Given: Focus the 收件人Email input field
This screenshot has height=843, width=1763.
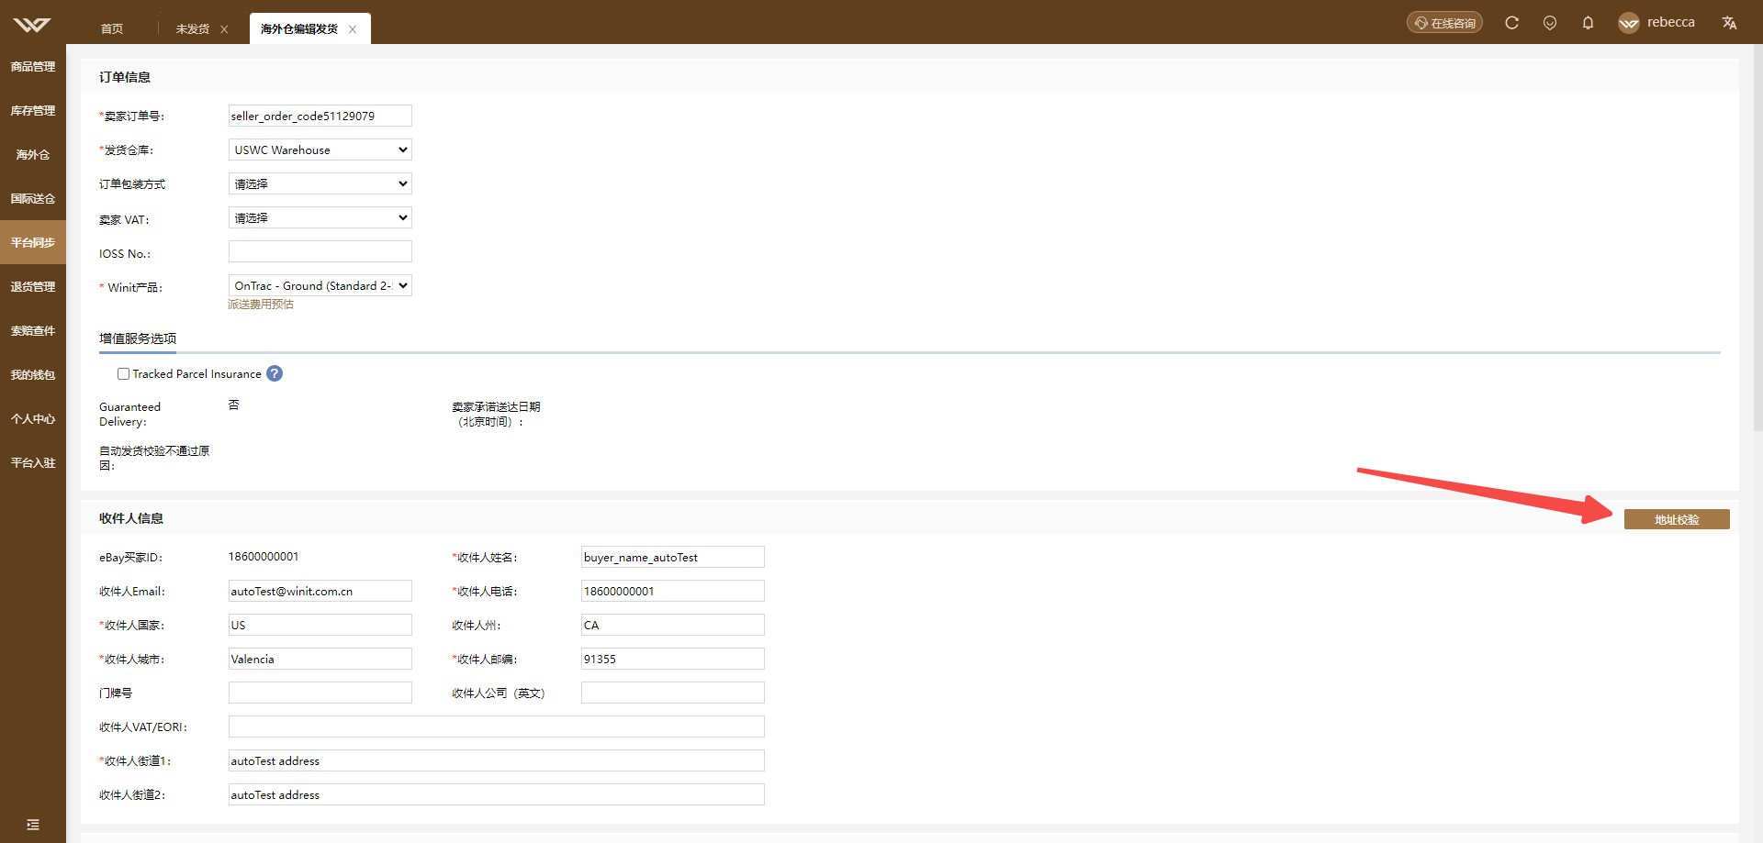Looking at the screenshot, I should coord(320,591).
